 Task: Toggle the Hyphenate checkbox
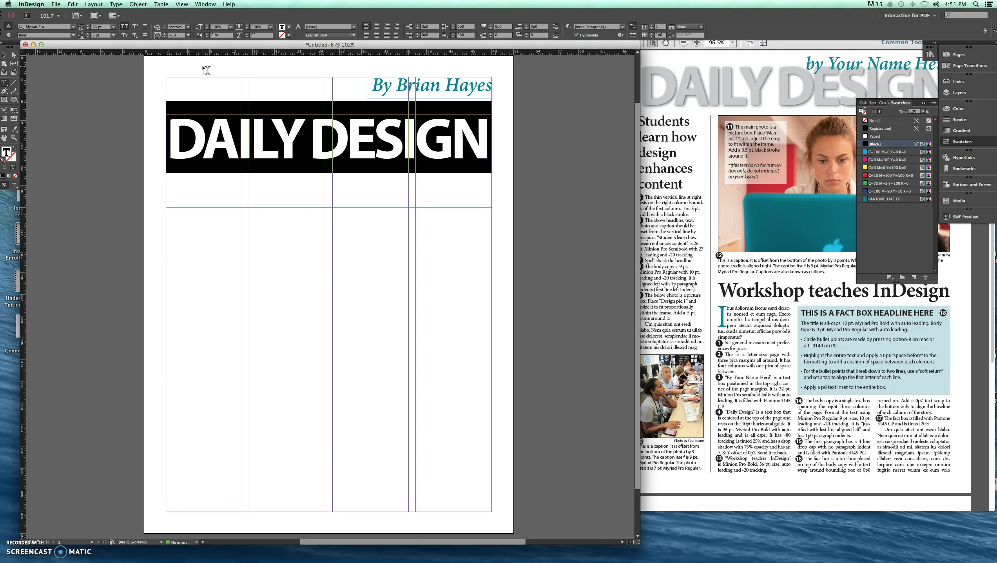pos(576,35)
